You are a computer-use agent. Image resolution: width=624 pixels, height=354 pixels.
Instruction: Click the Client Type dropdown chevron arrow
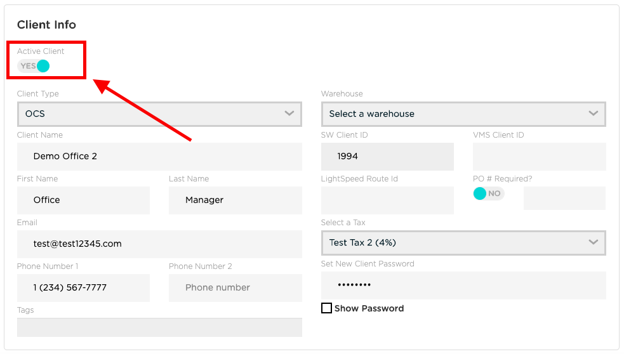[x=289, y=114]
